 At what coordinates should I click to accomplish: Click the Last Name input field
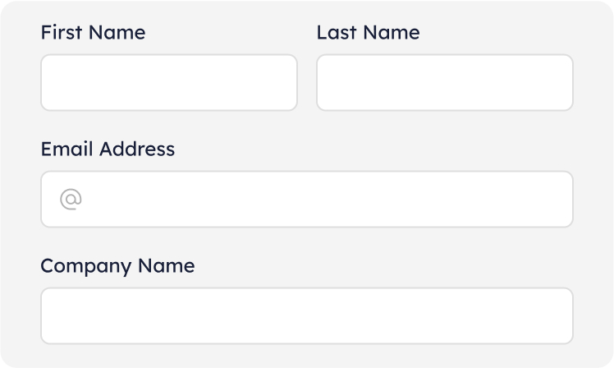pos(444,82)
